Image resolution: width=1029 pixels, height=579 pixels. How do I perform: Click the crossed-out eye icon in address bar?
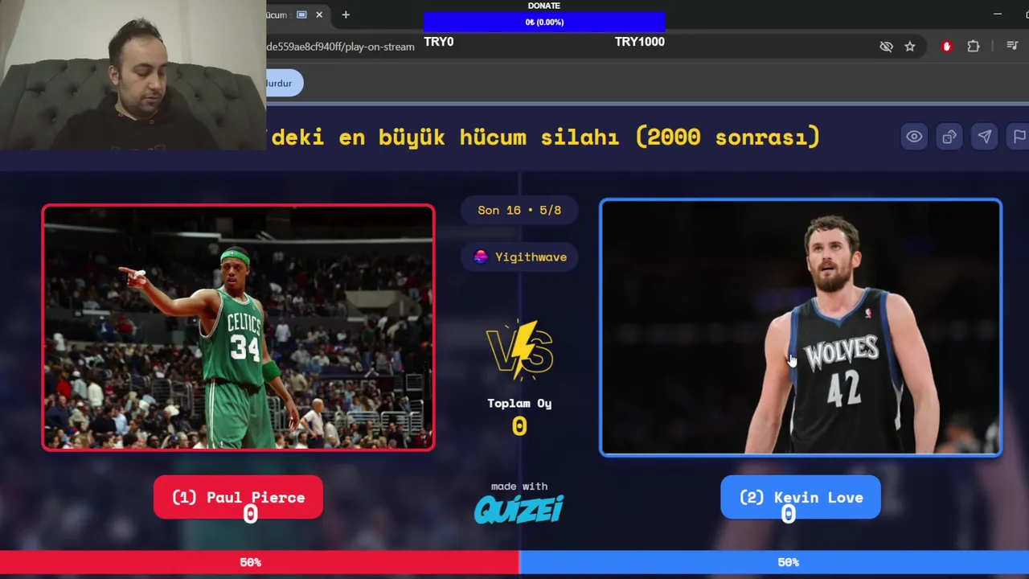point(886,47)
